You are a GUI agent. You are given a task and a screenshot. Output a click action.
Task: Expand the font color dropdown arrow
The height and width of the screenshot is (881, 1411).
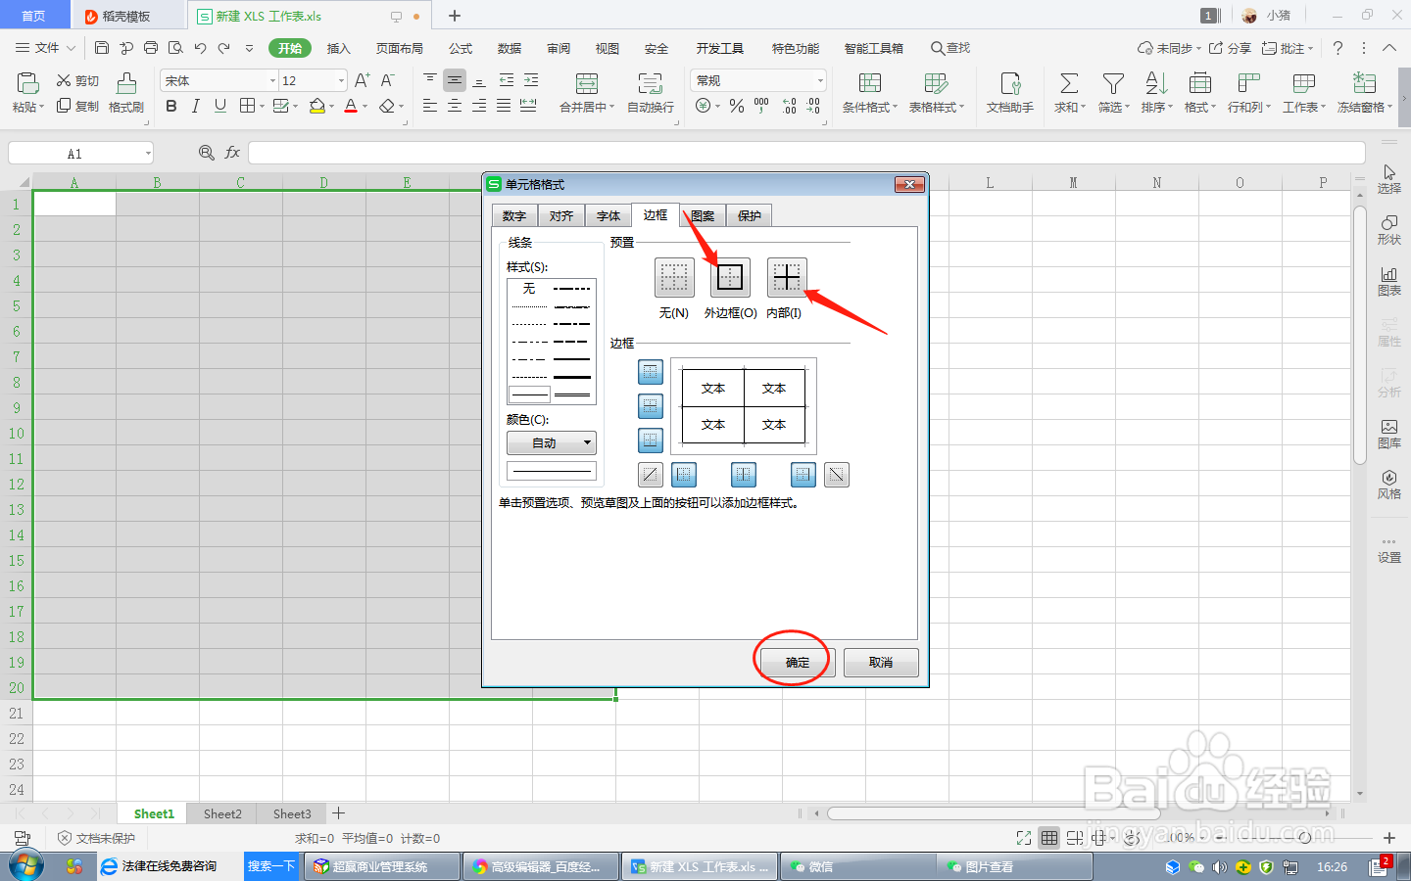click(365, 107)
